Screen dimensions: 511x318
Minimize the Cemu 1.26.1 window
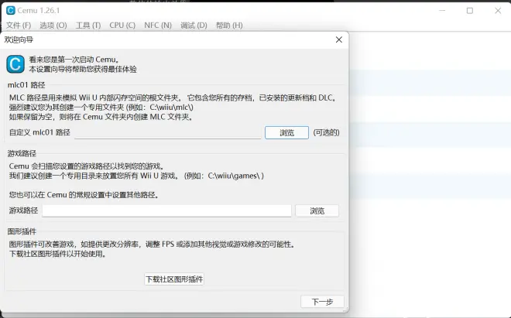click(442, 10)
